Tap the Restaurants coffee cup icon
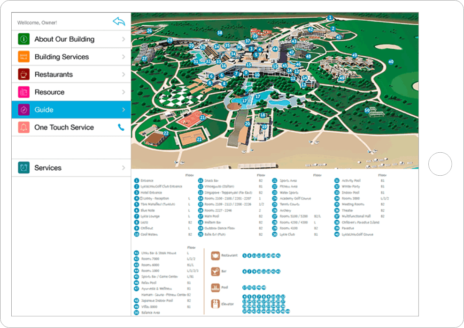The width and height of the screenshot is (464, 328). pyautogui.click(x=24, y=75)
